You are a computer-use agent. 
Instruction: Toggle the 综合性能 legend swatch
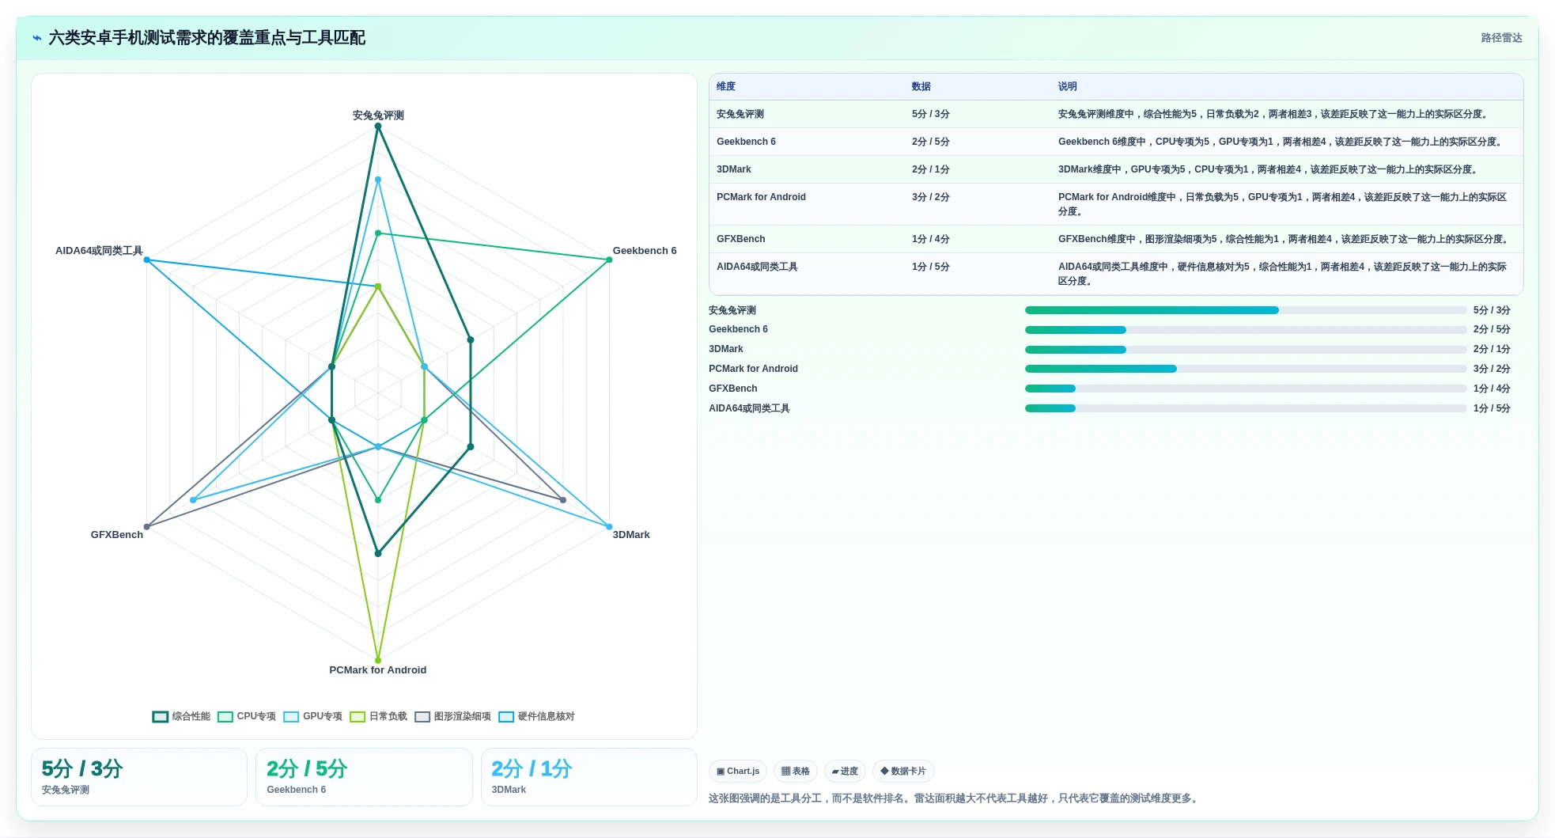tap(160, 717)
